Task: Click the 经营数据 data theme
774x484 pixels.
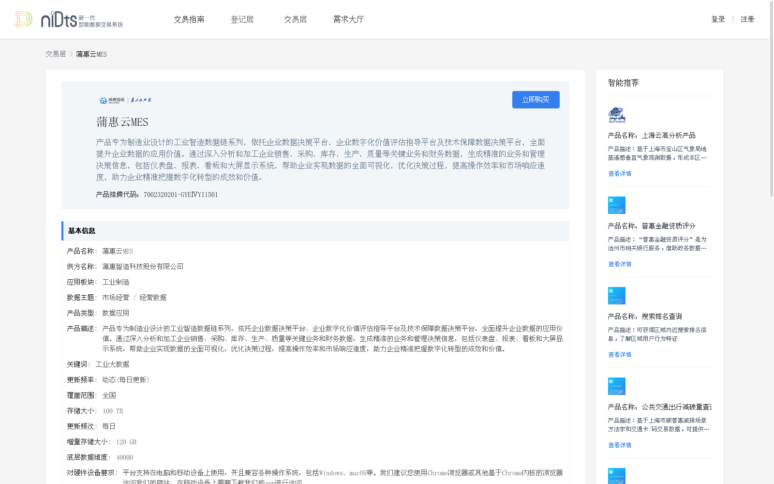Action: click(153, 298)
